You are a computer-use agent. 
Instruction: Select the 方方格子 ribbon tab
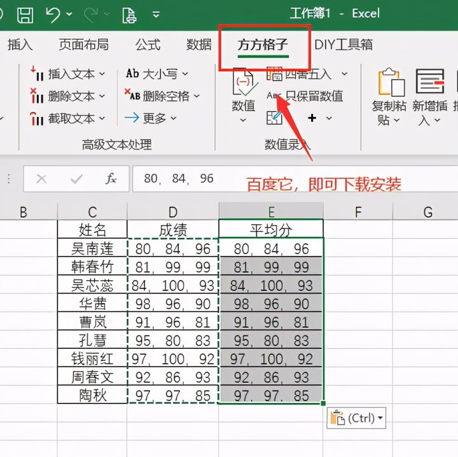(x=263, y=45)
